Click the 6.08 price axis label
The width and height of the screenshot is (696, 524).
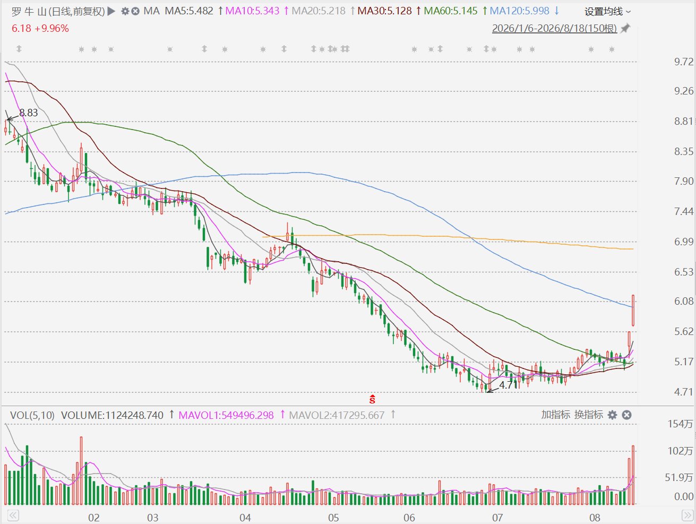(684, 302)
